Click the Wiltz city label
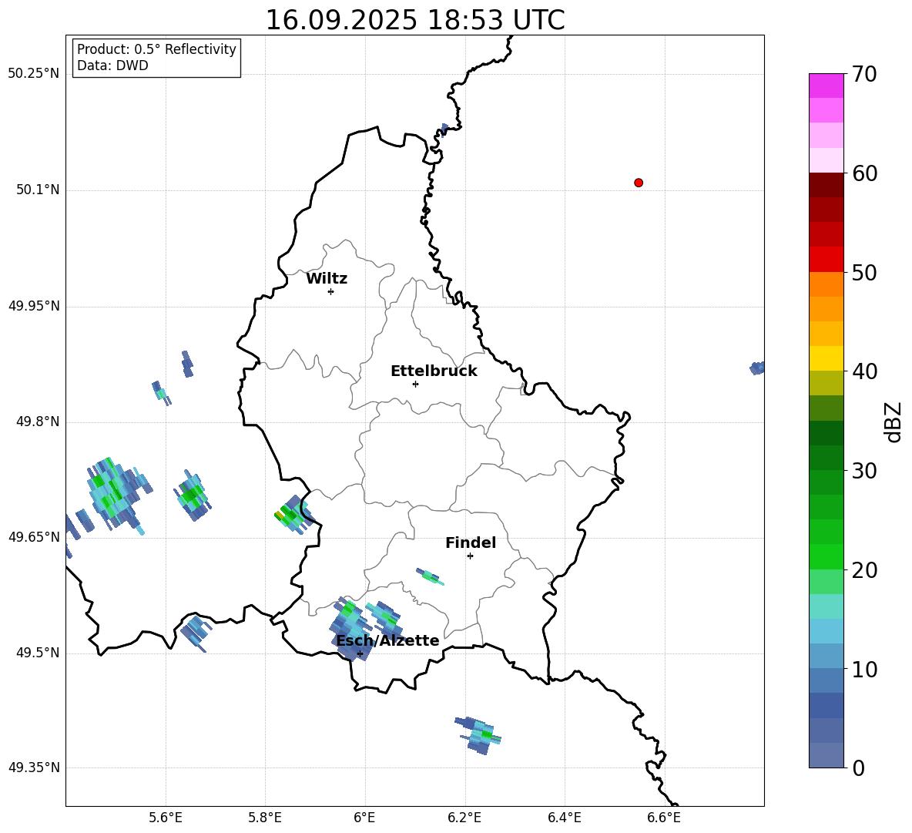912x833 pixels. click(x=327, y=279)
